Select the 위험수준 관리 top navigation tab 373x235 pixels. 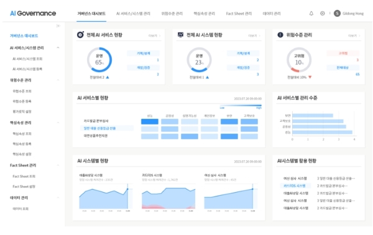(172, 14)
